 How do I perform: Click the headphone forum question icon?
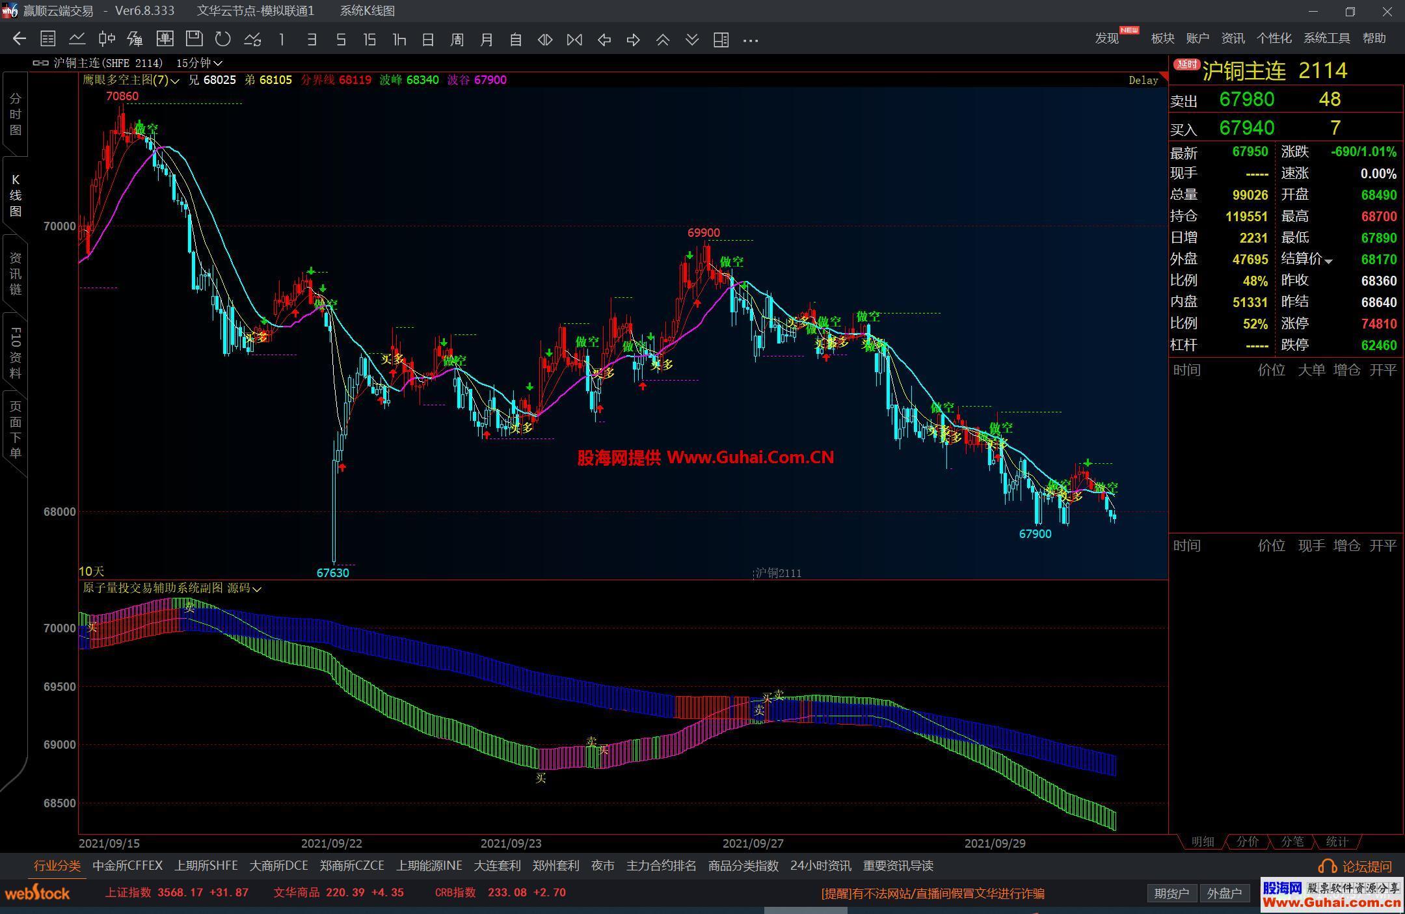tap(1326, 867)
